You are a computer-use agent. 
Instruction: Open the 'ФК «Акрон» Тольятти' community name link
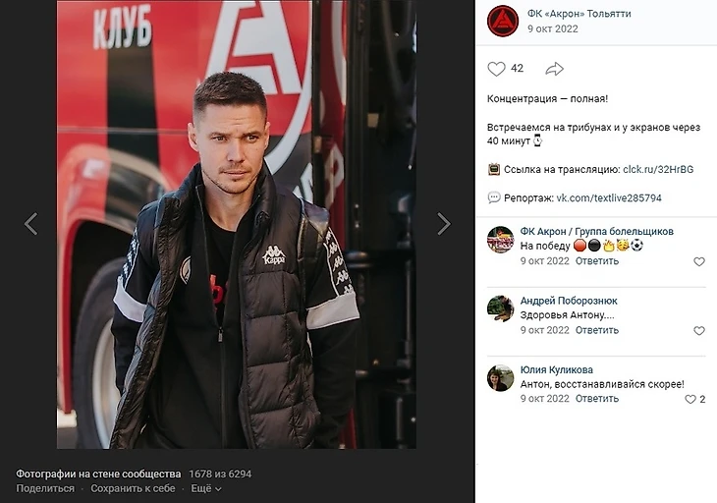pos(579,14)
